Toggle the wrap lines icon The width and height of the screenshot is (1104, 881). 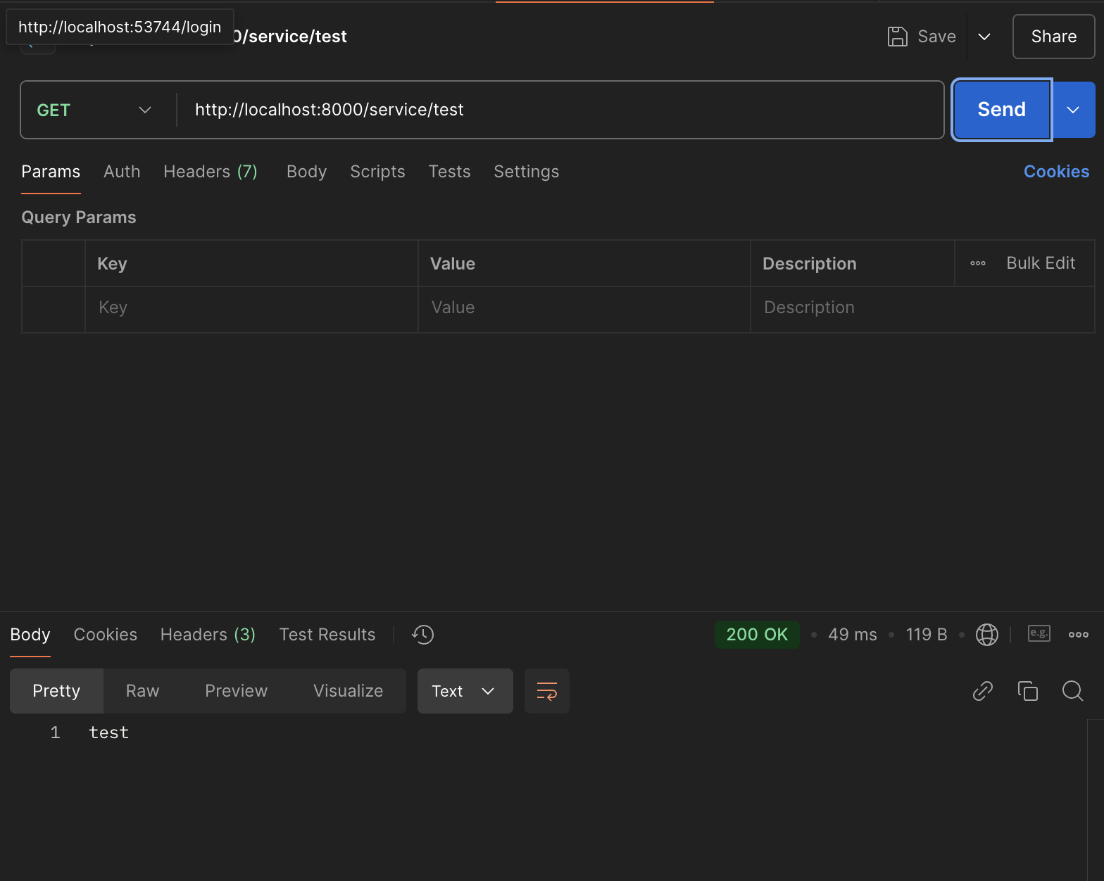click(x=547, y=691)
